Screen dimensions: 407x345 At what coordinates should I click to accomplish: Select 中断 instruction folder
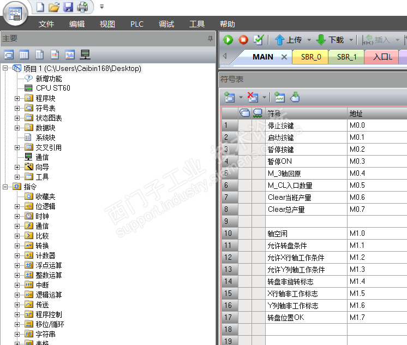tap(42, 285)
